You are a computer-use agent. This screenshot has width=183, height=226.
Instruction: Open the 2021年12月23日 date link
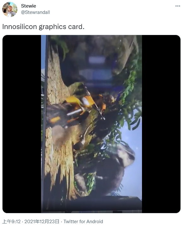point(42,221)
